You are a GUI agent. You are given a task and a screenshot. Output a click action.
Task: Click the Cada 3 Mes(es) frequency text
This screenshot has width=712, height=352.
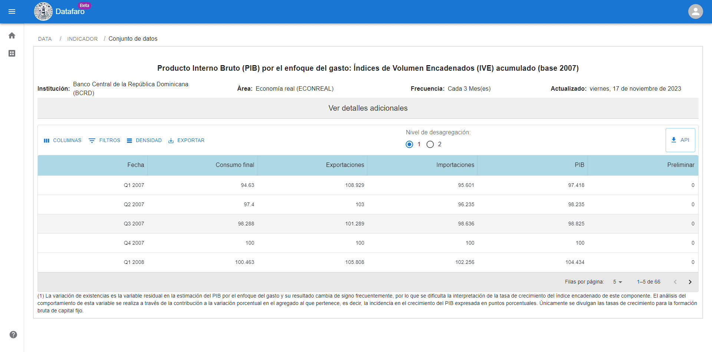click(x=469, y=89)
